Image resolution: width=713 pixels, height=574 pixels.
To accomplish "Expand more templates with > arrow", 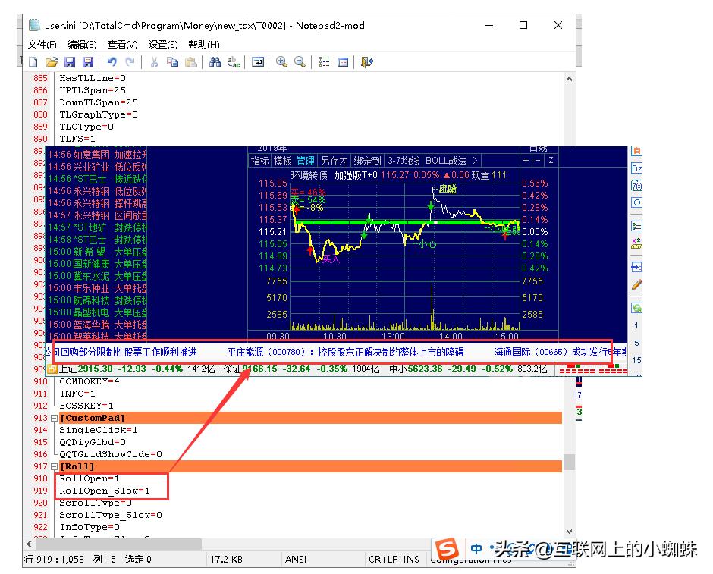I will (475, 161).
